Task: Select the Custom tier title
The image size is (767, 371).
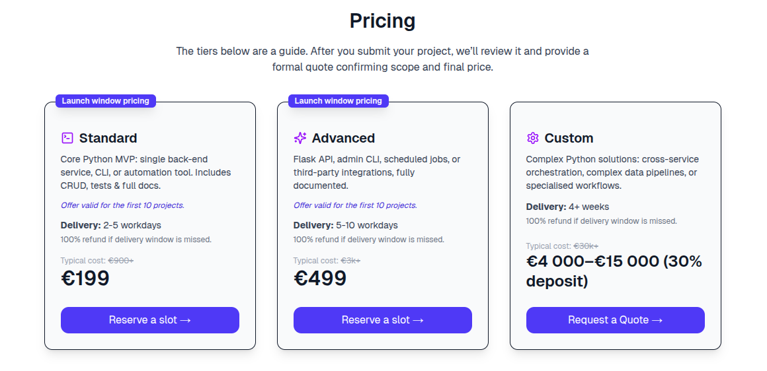Action: tap(569, 138)
